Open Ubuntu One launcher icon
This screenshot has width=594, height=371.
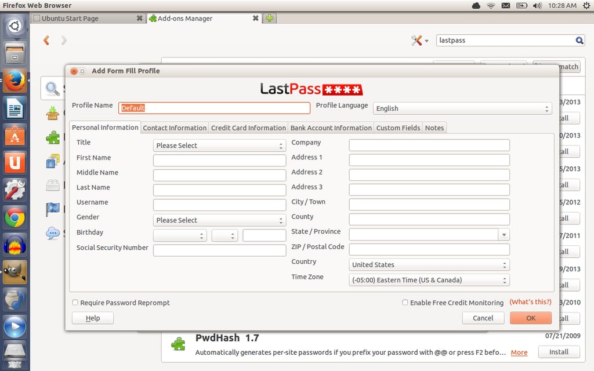(x=15, y=162)
